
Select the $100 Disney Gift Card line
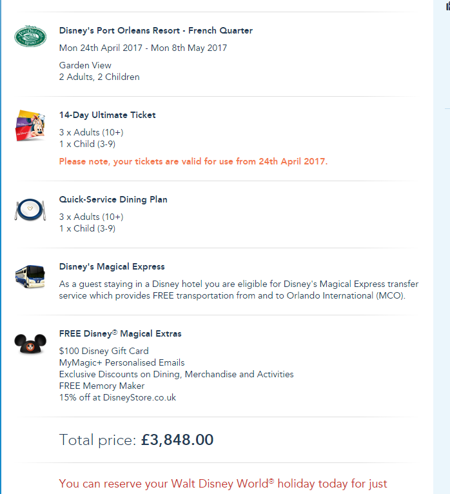click(x=103, y=351)
